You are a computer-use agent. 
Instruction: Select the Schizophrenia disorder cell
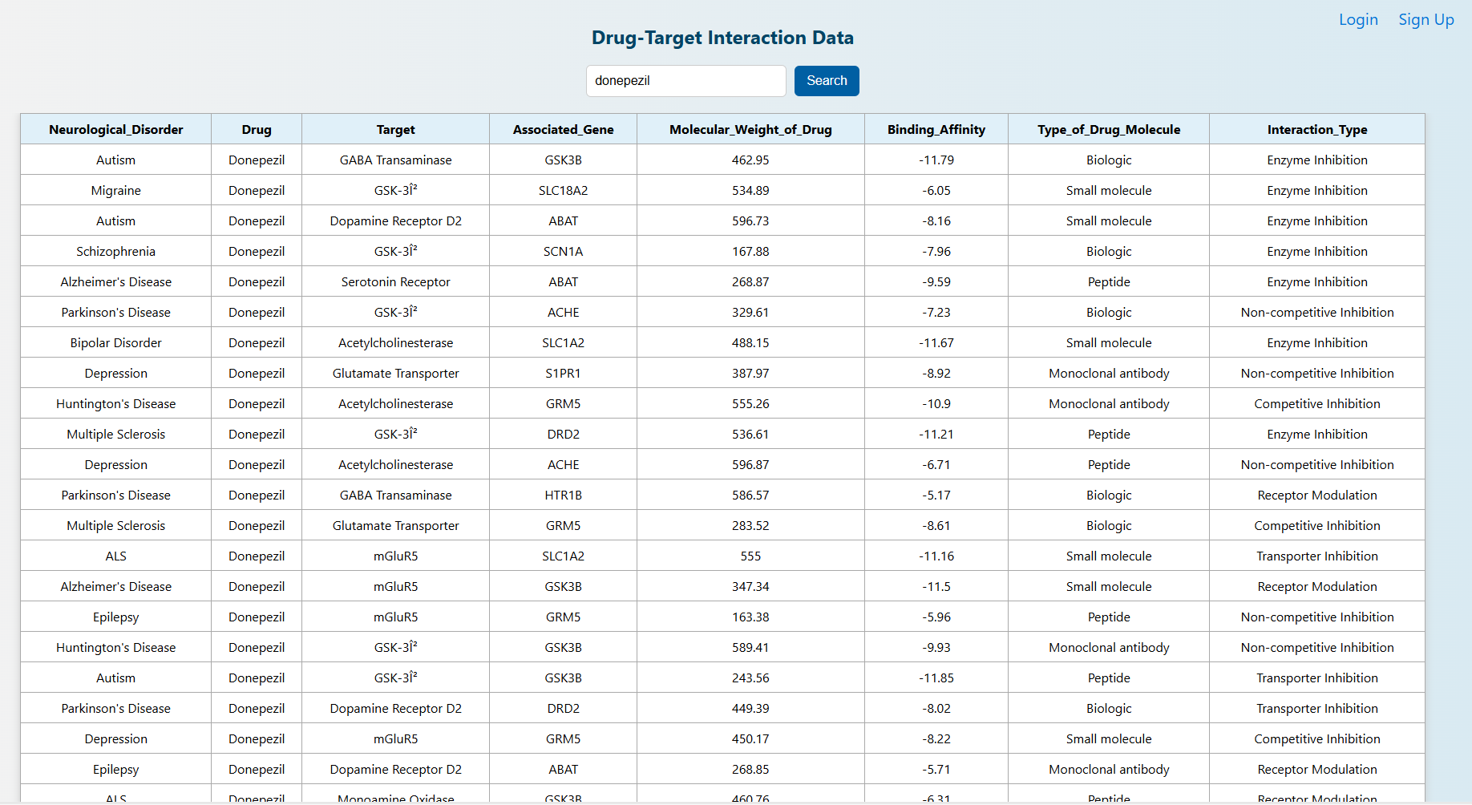116,251
